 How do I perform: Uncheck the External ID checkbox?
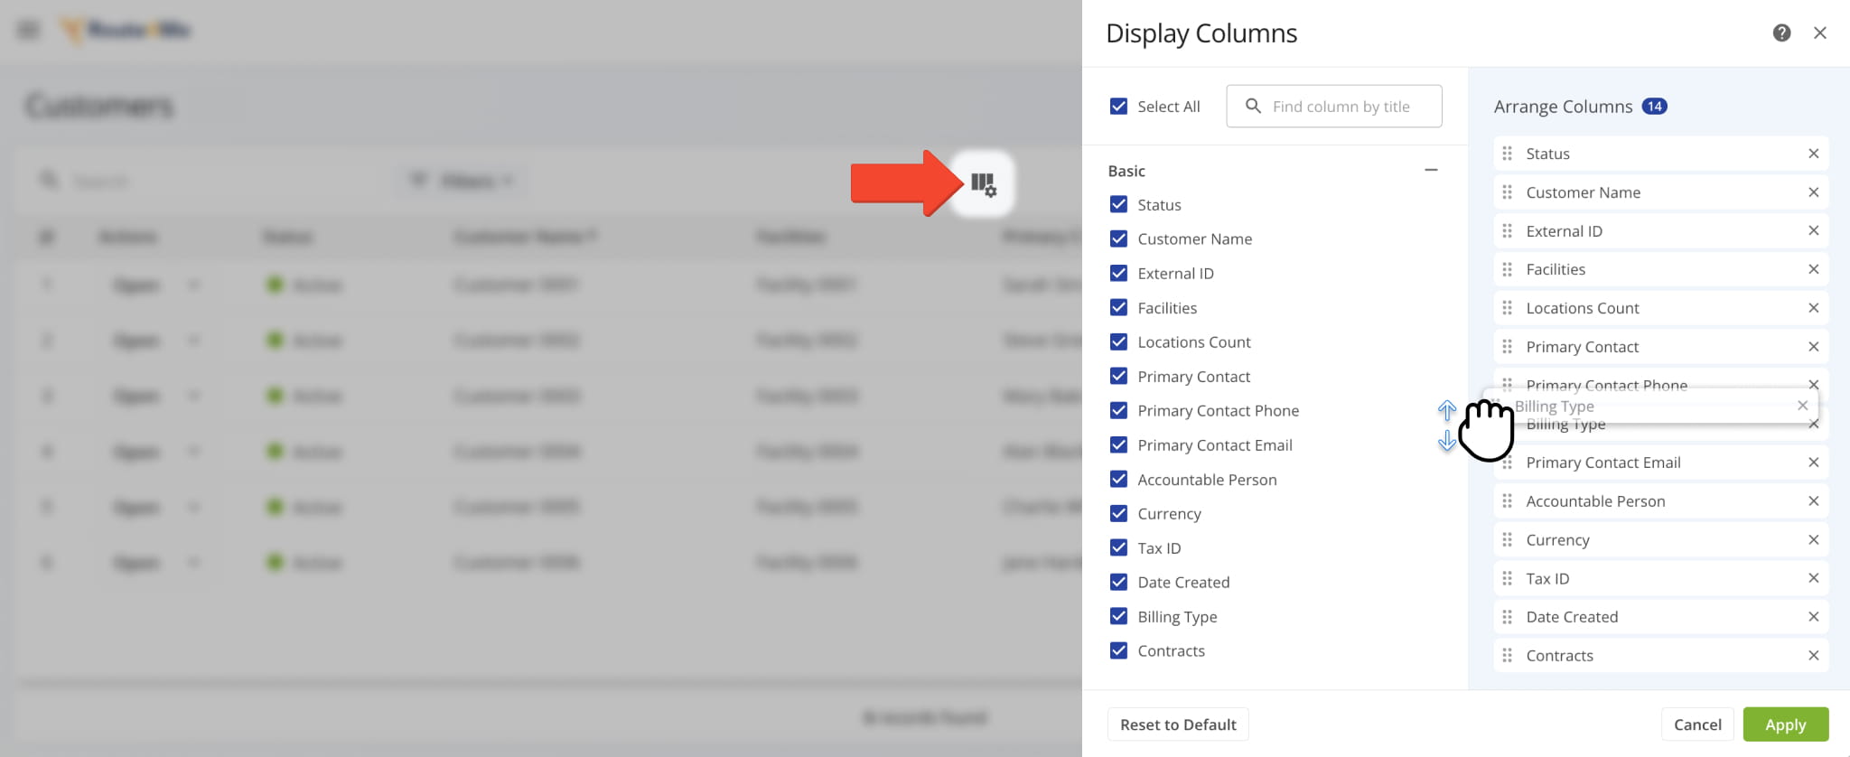click(1118, 273)
